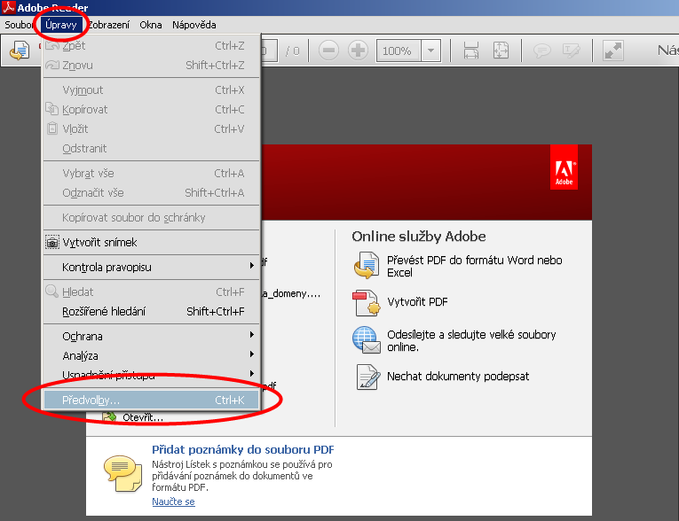Click the fit width scrolling icon

(x=471, y=51)
